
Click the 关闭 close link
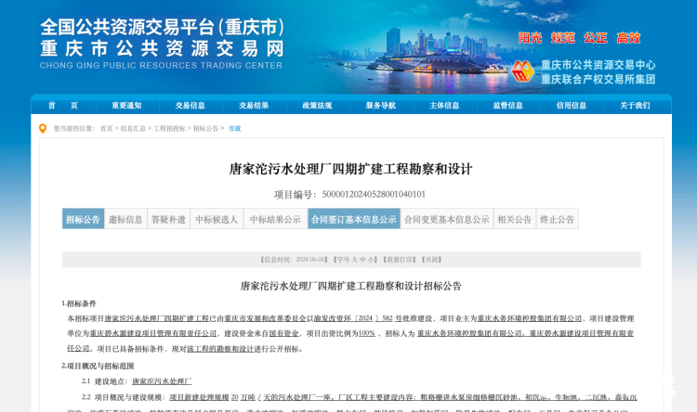pyautogui.click(x=431, y=260)
